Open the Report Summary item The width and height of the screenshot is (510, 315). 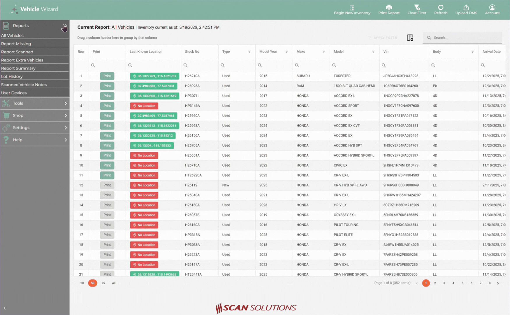click(18, 68)
